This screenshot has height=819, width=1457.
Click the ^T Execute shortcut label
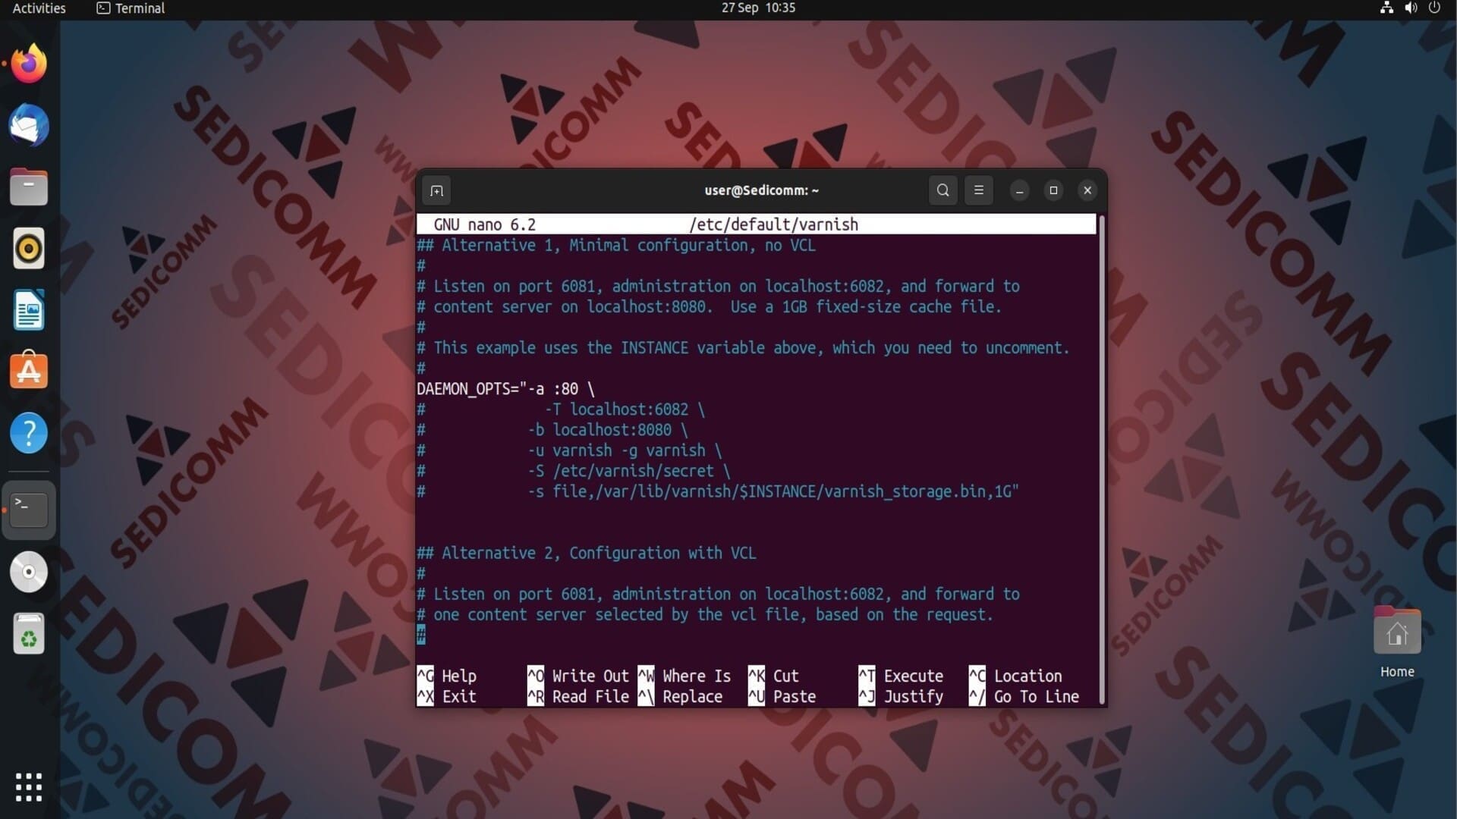click(901, 676)
